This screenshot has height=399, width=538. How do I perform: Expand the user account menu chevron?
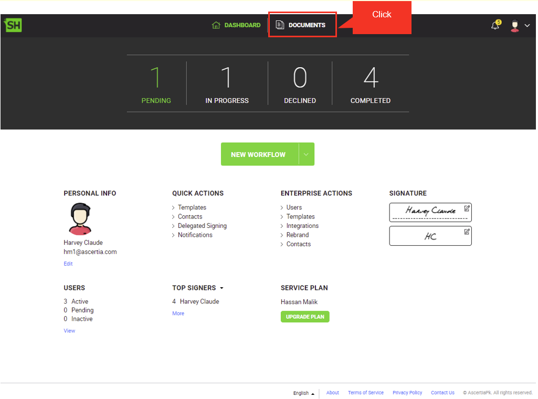[x=527, y=26]
